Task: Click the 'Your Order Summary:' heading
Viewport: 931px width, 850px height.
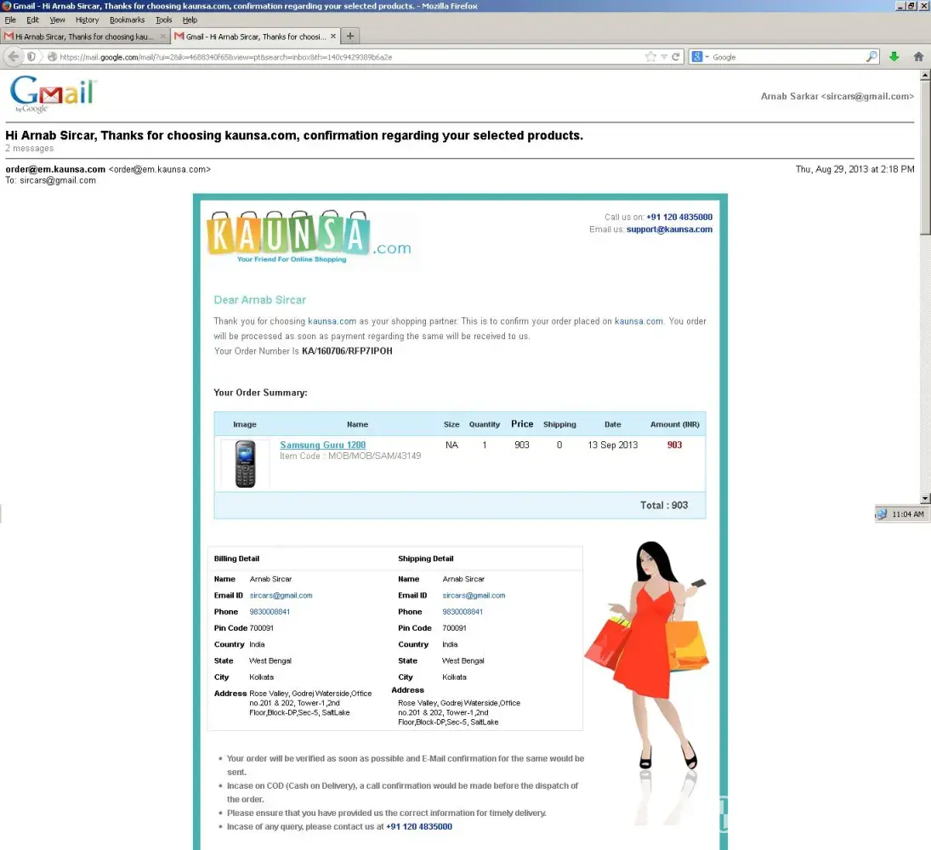Action: tap(261, 393)
